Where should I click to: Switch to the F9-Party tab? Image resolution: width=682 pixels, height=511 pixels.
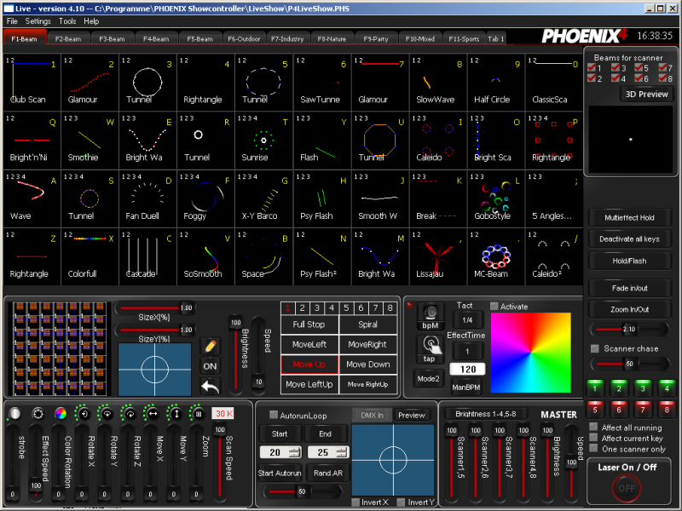point(376,38)
